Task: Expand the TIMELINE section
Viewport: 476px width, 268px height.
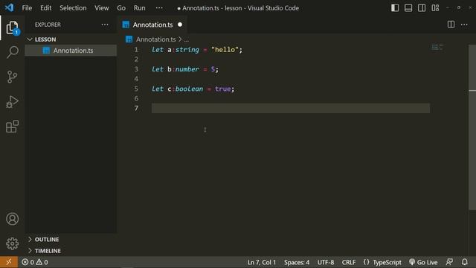Action: pyautogui.click(x=48, y=251)
